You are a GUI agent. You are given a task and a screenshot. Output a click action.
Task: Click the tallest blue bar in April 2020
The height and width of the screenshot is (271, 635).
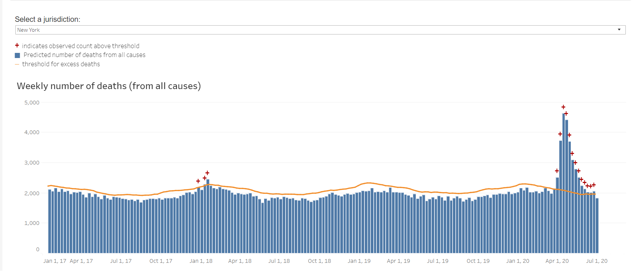(564, 183)
